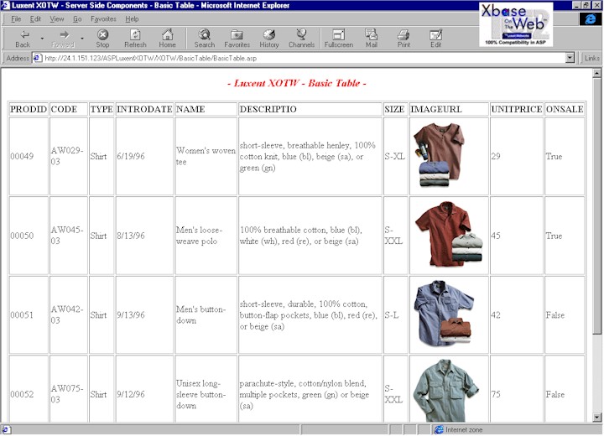Stop loading the page

[102, 39]
